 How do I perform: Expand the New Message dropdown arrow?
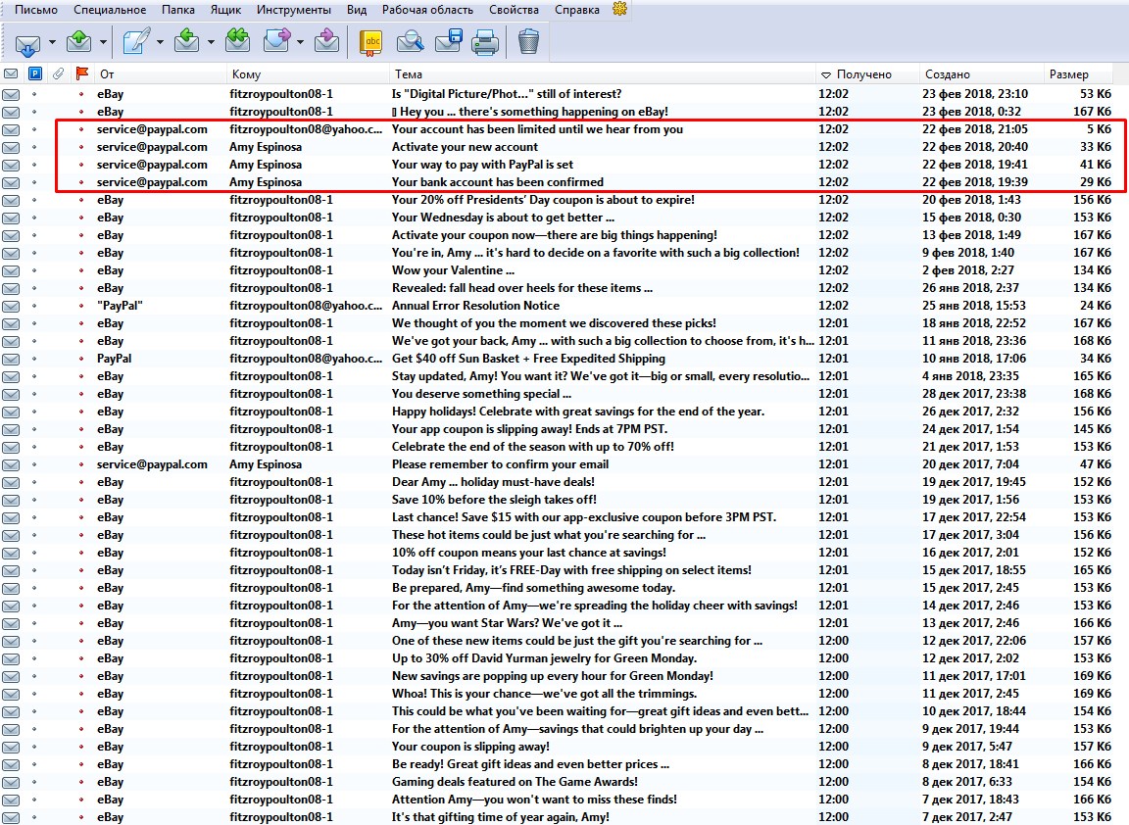pos(160,42)
